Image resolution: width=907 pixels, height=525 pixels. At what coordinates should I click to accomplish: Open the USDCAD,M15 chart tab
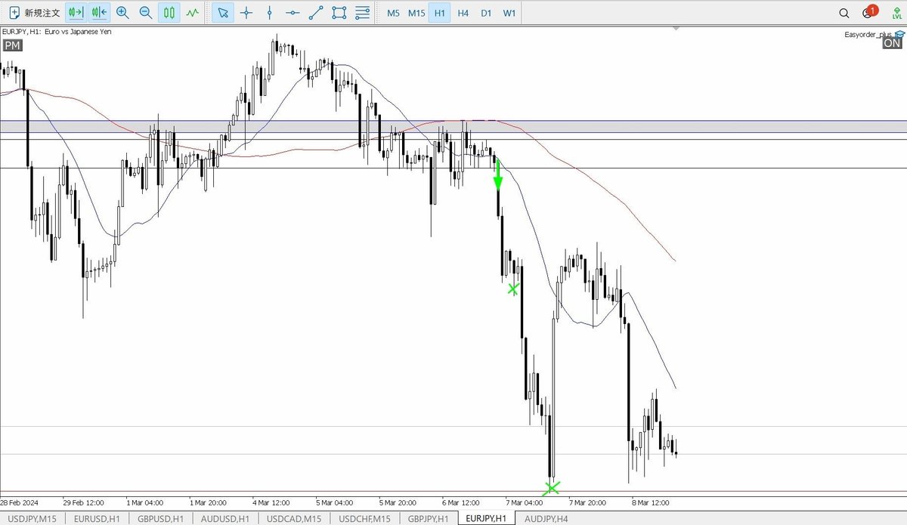coord(293,518)
